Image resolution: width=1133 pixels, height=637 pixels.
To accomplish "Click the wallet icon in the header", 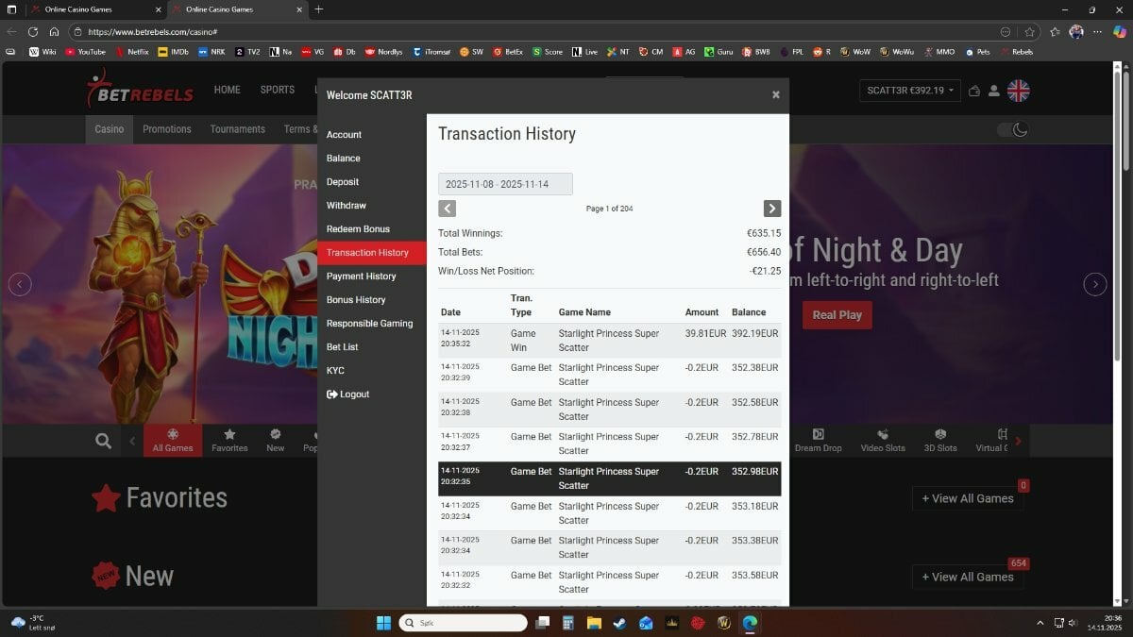I will pos(974,91).
